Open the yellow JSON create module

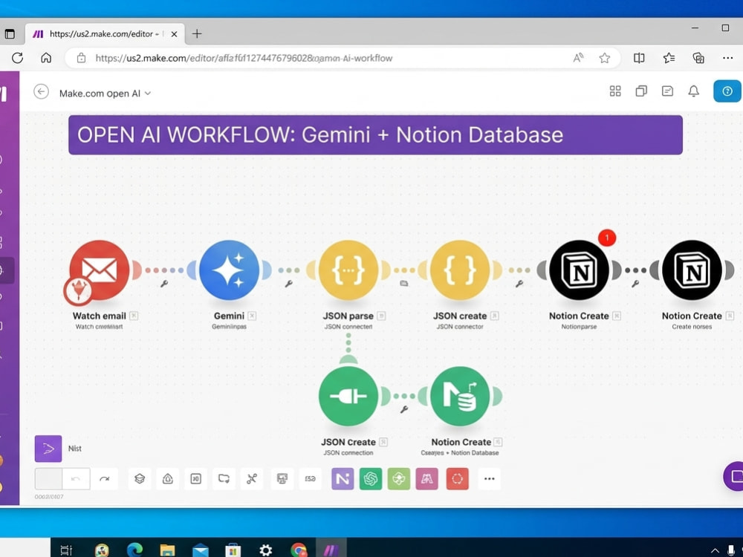pos(460,270)
